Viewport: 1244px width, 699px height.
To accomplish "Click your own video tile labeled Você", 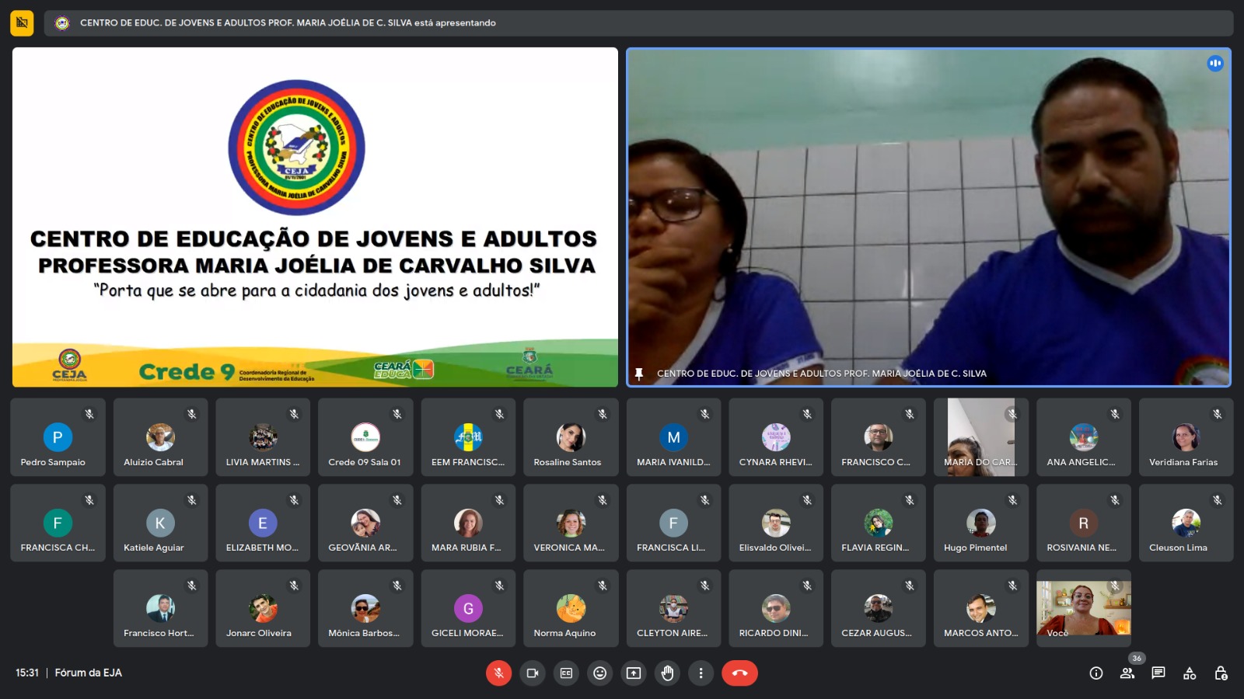I will click(x=1083, y=608).
